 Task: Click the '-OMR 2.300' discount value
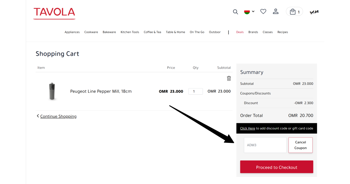coord(304,103)
